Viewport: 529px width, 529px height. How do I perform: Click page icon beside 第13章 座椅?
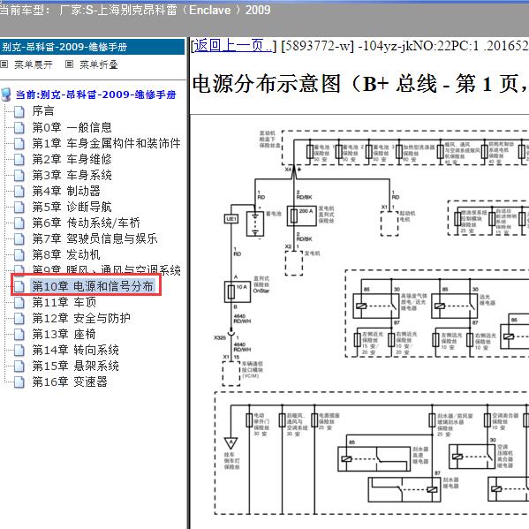[x=19, y=335]
